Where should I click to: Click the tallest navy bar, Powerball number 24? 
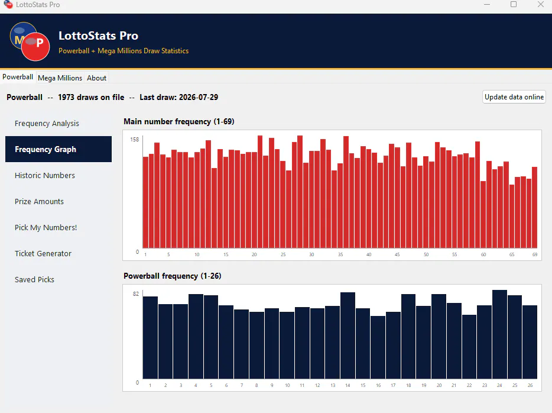coord(499,334)
